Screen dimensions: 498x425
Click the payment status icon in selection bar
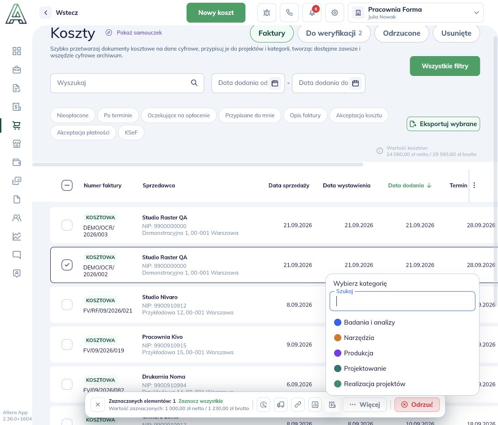pos(263,404)
